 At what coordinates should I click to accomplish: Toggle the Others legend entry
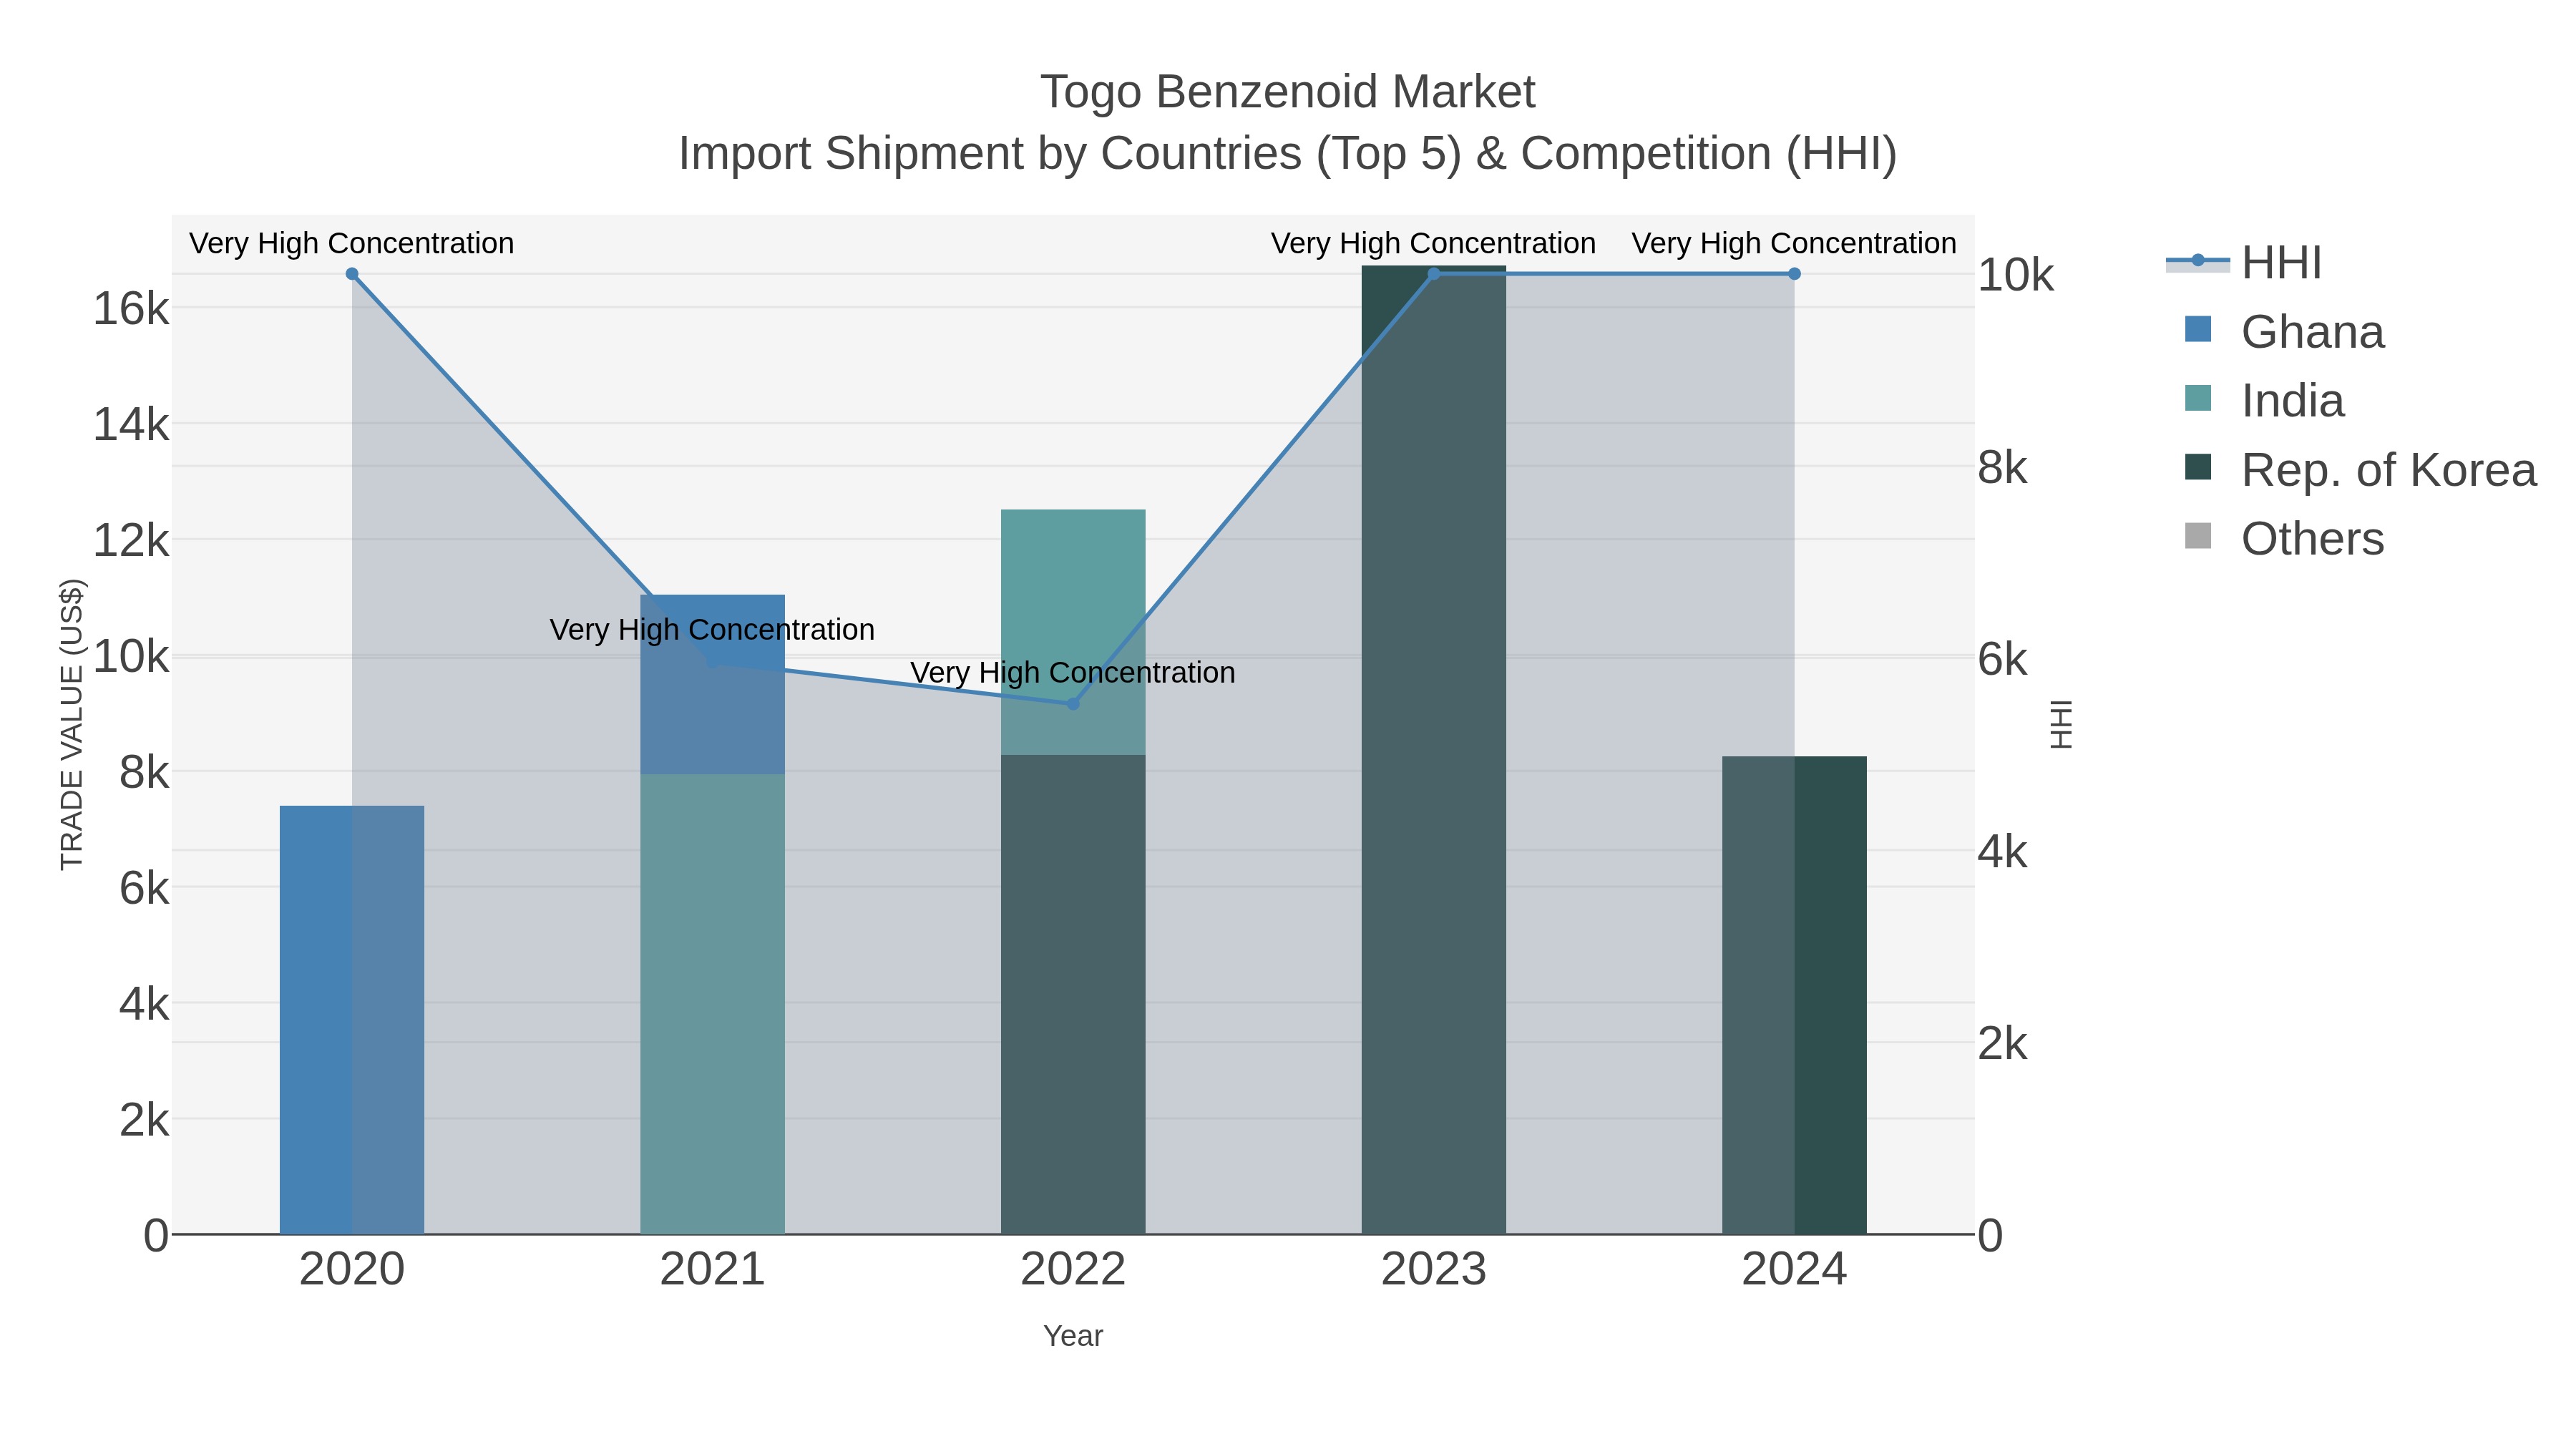tap(2284, 539)
